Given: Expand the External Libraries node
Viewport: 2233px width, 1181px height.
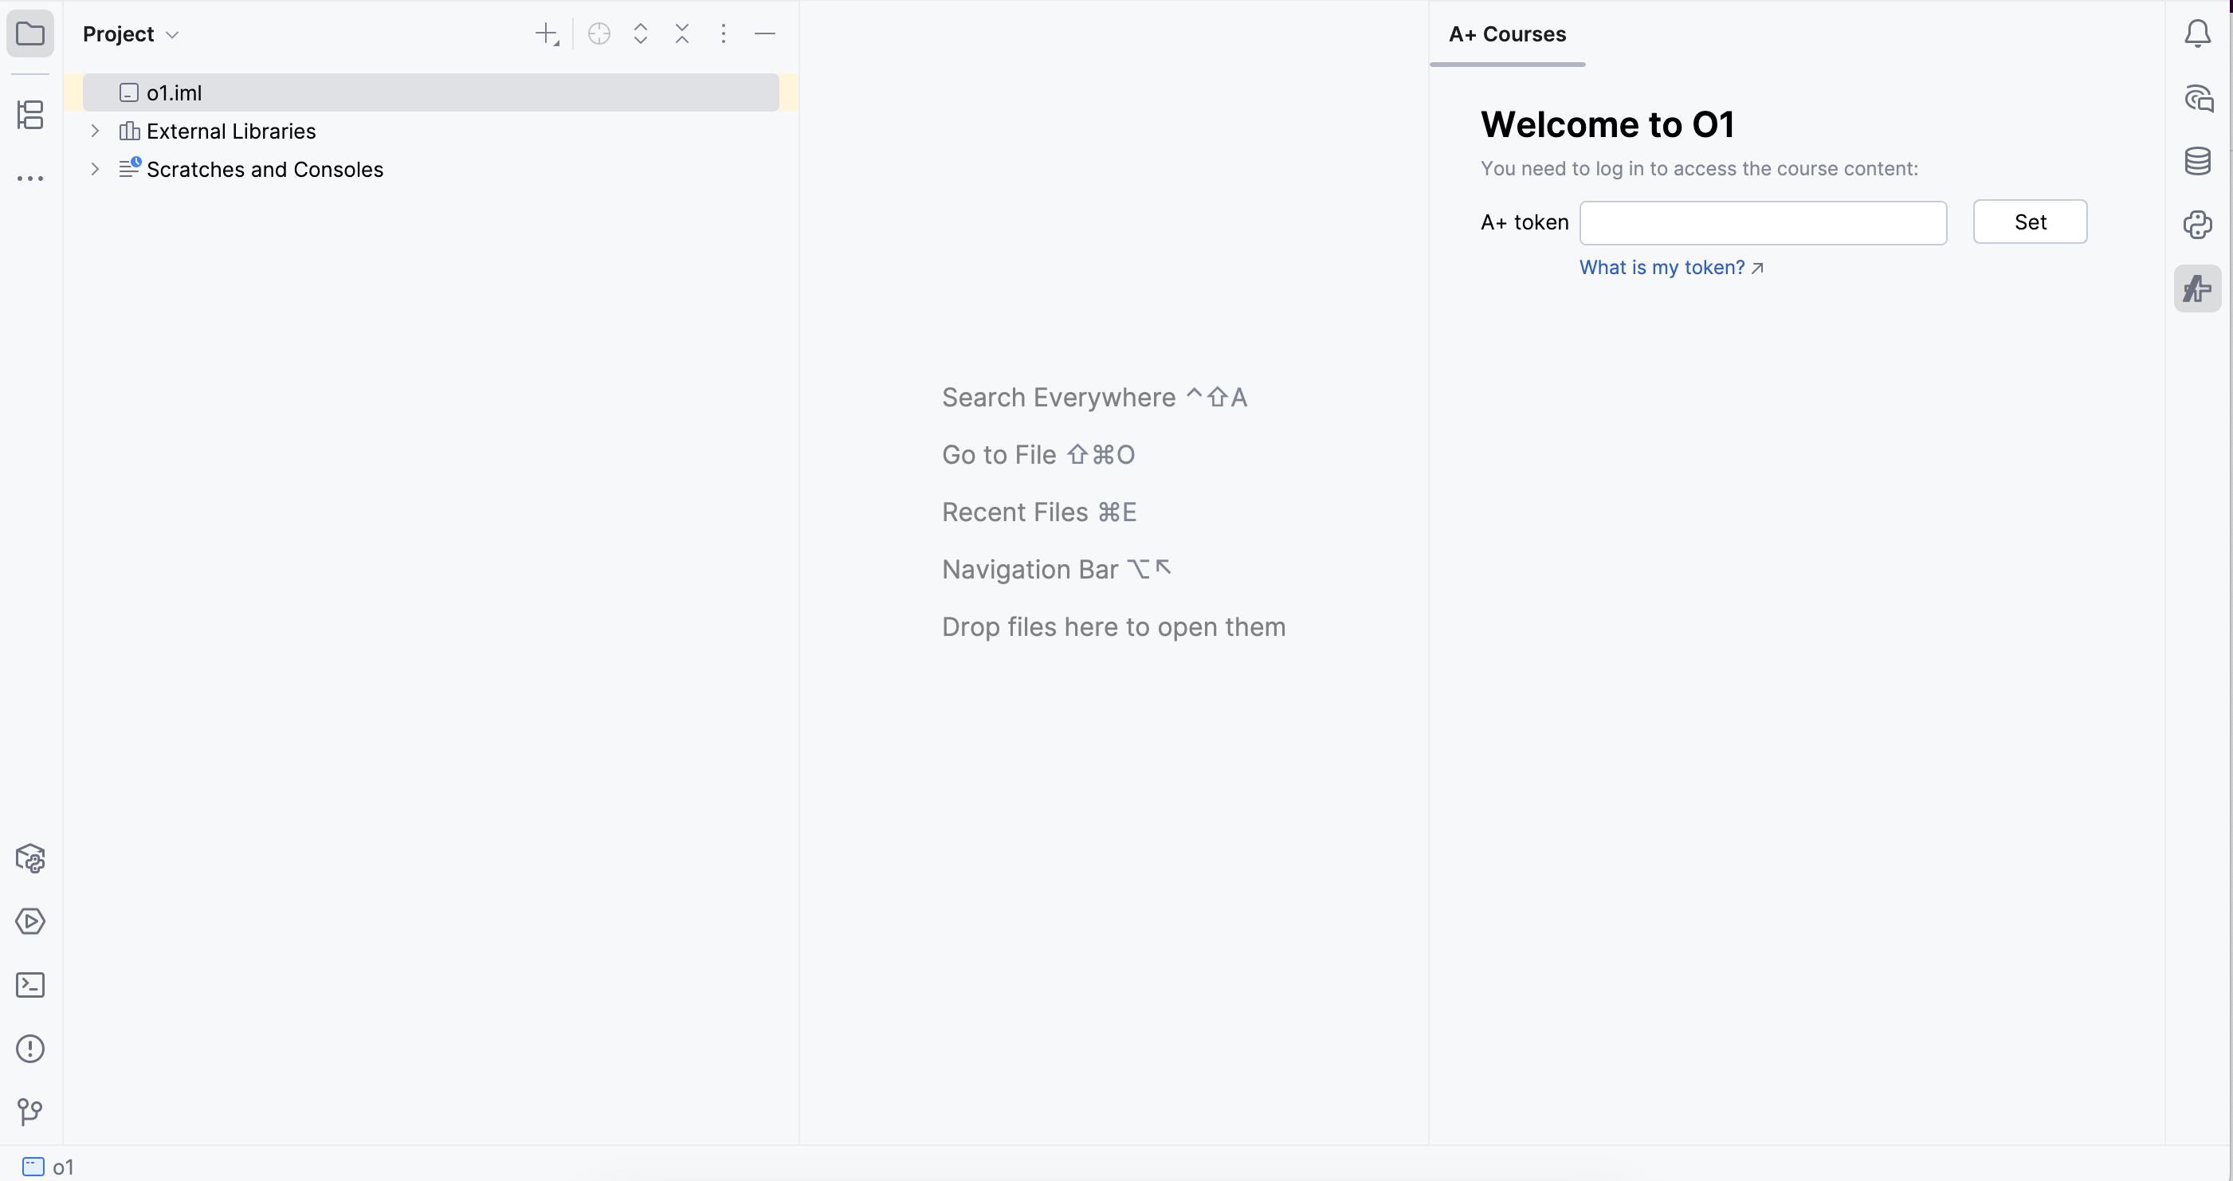Looking at the screenshot, I should coord(96,131).
